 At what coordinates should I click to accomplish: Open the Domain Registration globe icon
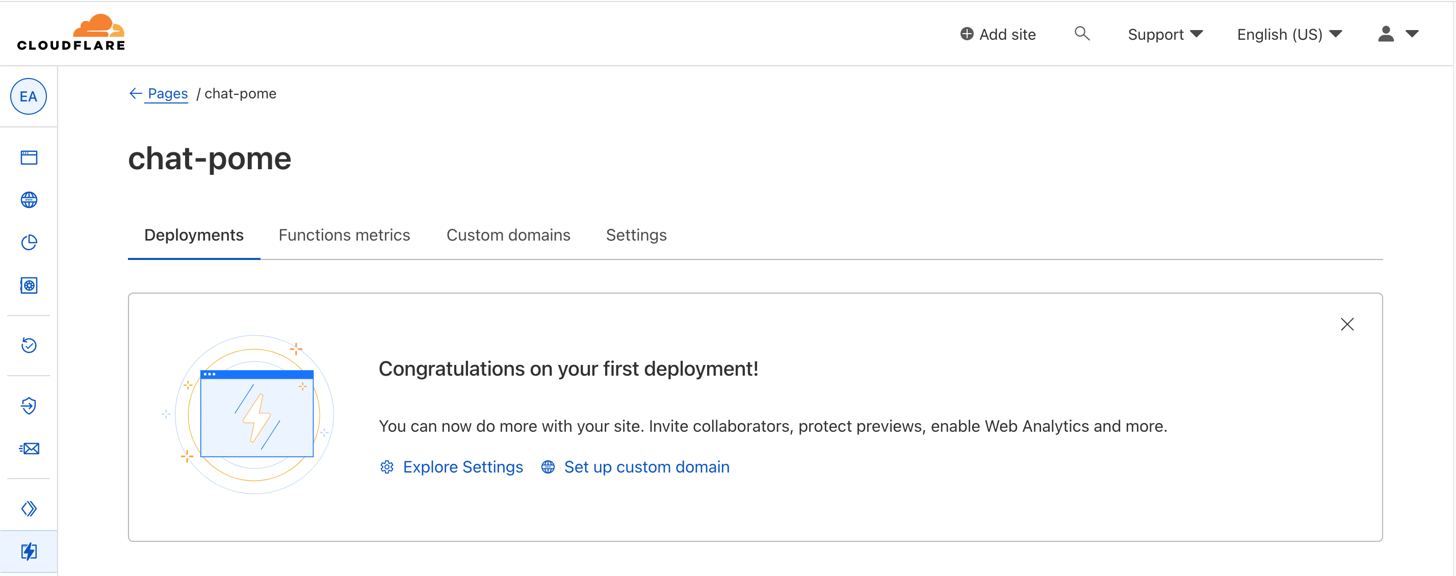click(29, 200)
